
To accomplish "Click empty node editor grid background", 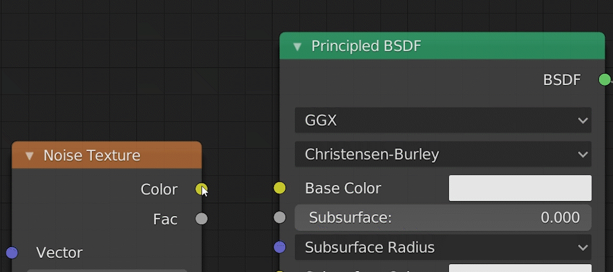I will click(114, 68).
